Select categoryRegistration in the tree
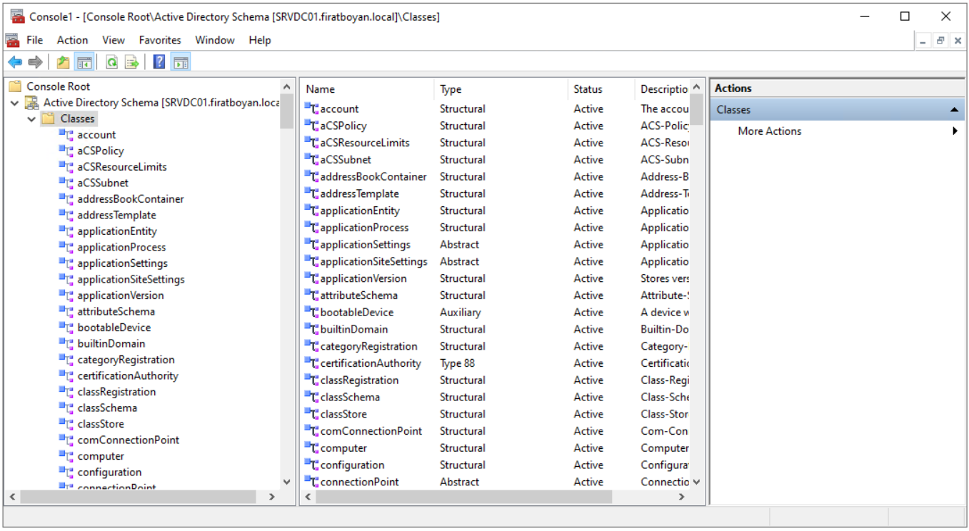 click(126, 360)
